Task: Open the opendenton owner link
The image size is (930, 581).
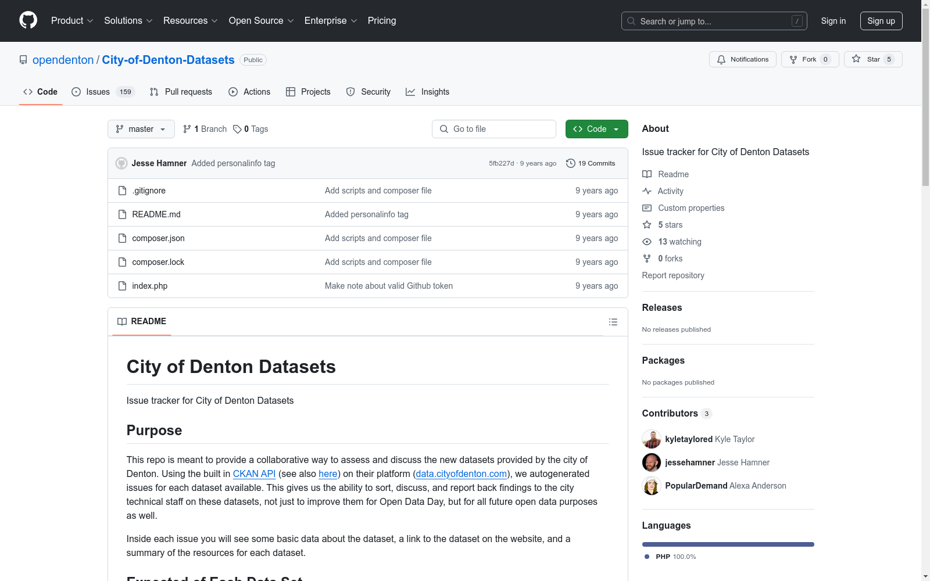Action: click(x=63, y=60)
